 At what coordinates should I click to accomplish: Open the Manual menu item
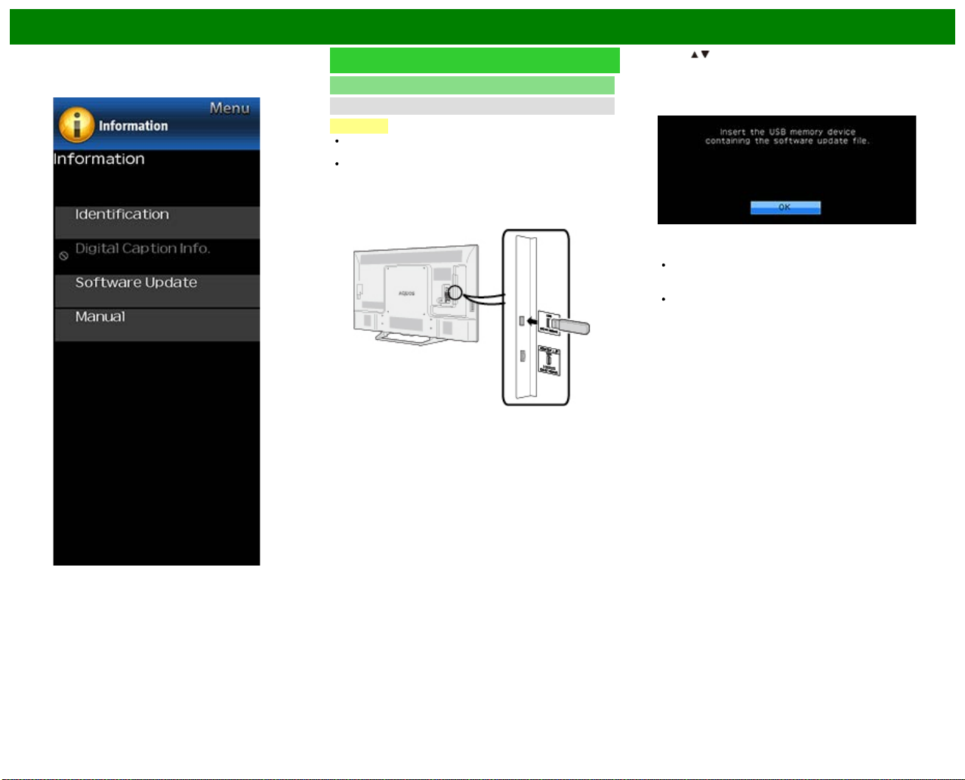pos(157,325)
